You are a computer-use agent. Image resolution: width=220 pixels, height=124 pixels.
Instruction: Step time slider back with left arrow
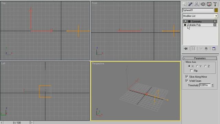(x=1, y=123)
